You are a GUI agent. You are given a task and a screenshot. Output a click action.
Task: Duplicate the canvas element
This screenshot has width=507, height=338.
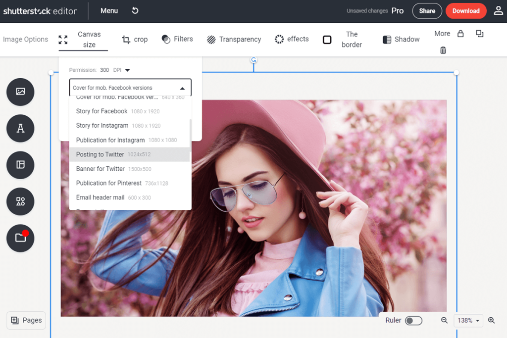479,33
